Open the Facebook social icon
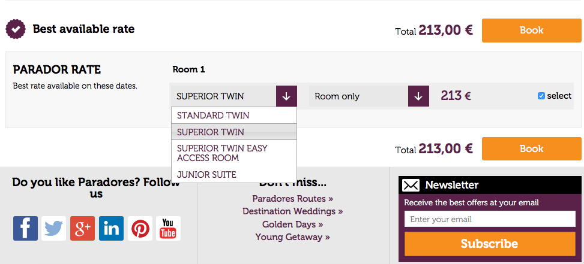 pos(25,228)
